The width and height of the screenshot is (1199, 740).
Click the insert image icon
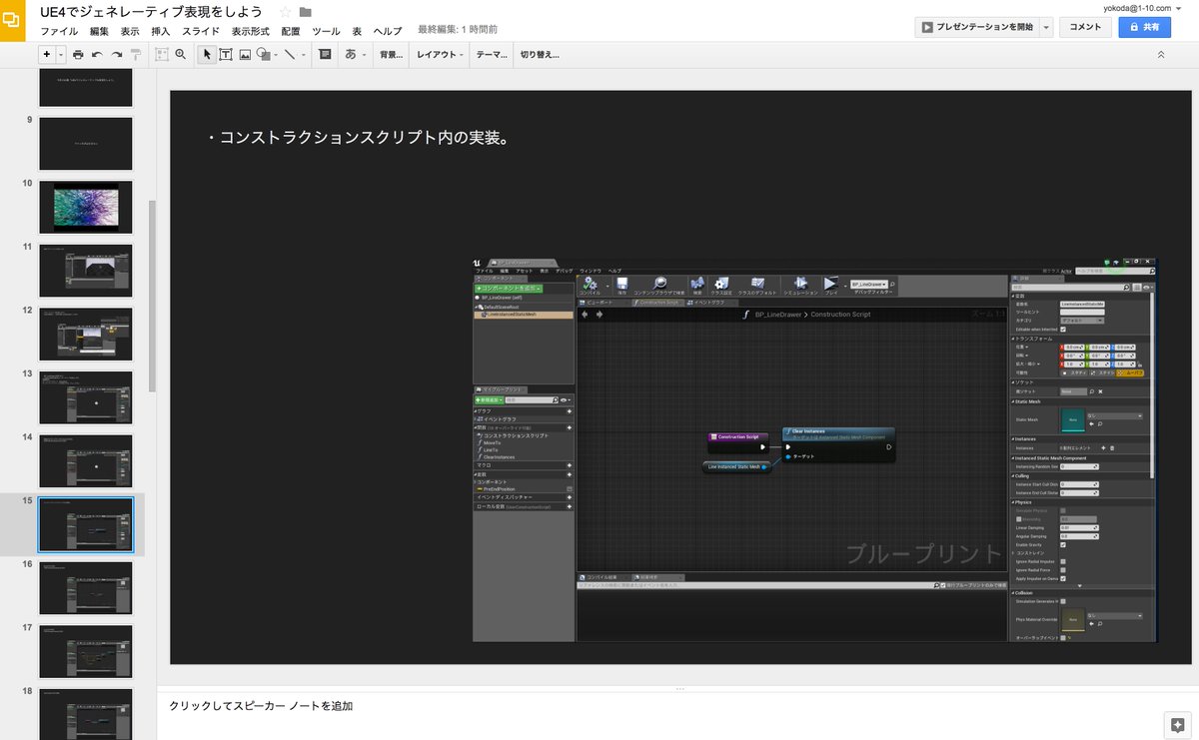245,54
